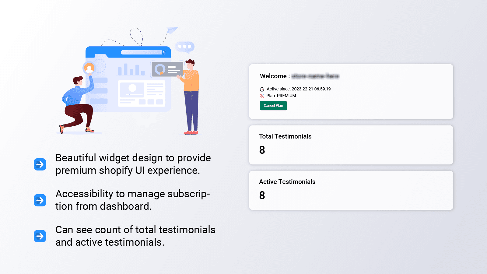Click the arrow icon beside subscription management point

click(x=40, y=200)
